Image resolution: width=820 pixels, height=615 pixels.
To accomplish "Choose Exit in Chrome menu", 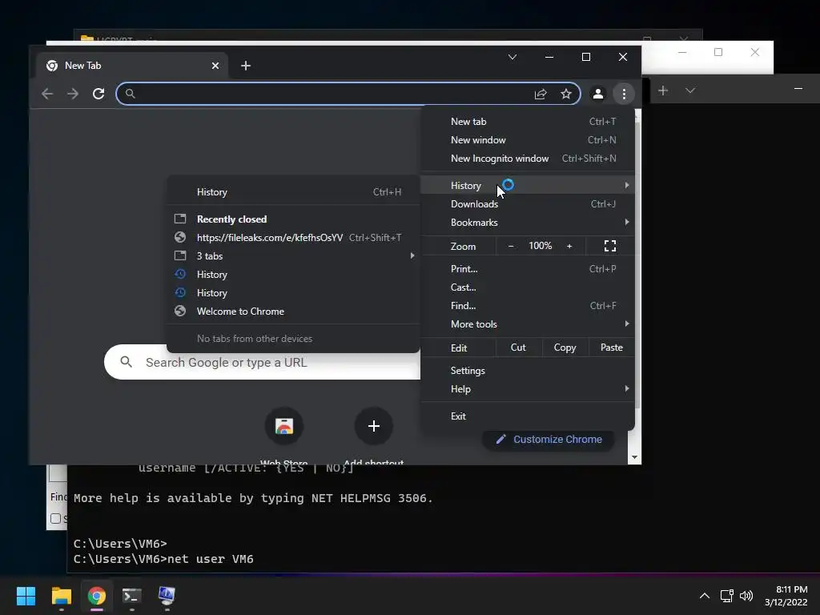I will pyautogui.click(x=528, y=416).
